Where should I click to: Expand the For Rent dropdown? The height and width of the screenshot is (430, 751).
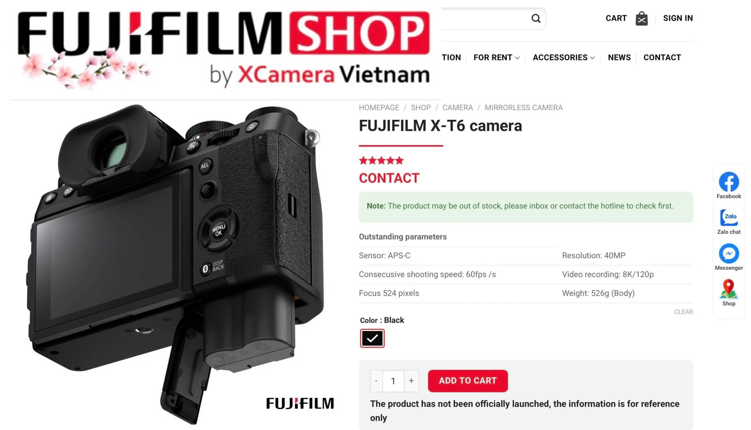pyautogui.click(x=496, y=57)
